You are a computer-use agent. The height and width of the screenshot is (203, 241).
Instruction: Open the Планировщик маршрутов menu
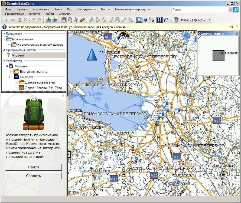pyautogui.click(x=133, y=9)
